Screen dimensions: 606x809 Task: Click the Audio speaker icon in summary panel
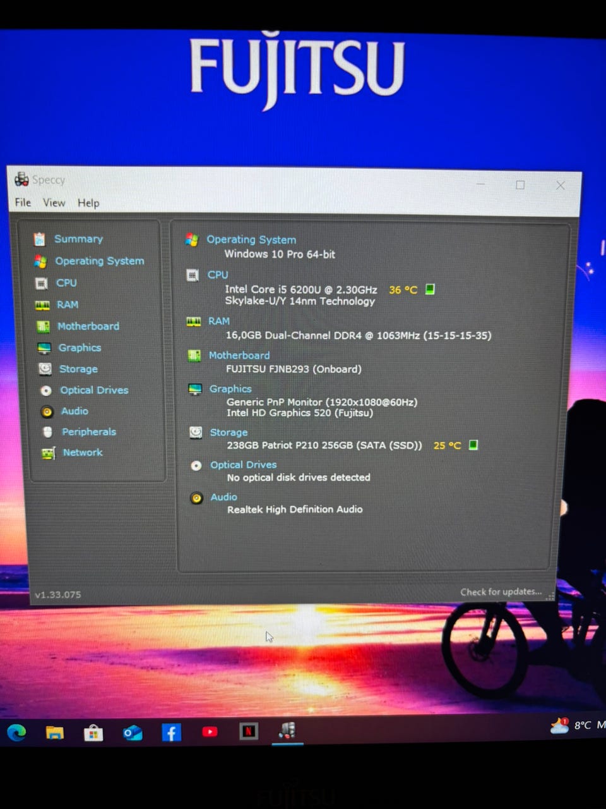(x=196, y=498)
